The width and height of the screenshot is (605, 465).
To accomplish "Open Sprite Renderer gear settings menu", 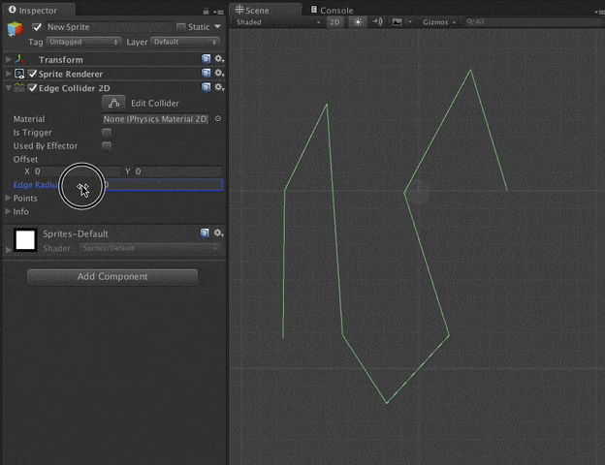I will pos(219,73).
